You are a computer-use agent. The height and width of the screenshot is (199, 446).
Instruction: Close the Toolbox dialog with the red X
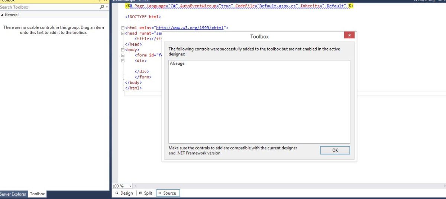tap(349, 35)
